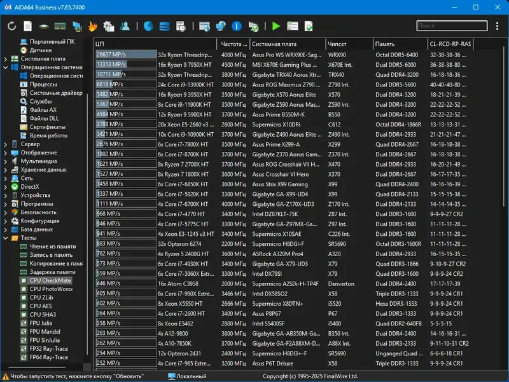Select the 10711 MP/s result bar
The height and width of the screenshot is (382, 509).
pyautogui.click(x=126, y=74)
